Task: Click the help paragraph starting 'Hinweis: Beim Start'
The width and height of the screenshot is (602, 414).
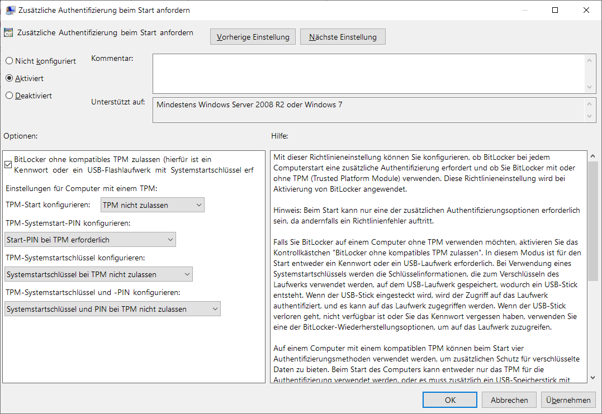Action: (x=426, y=215)
